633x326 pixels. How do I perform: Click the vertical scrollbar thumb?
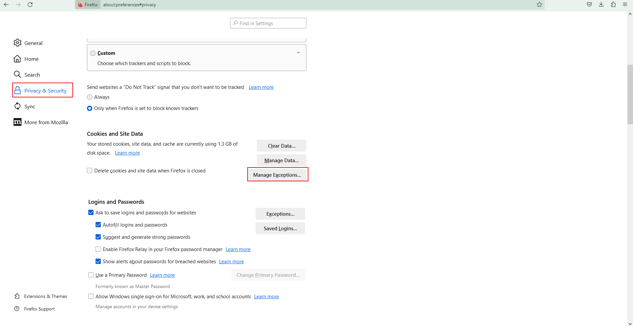pyautogui.click(x=630, y=94)
